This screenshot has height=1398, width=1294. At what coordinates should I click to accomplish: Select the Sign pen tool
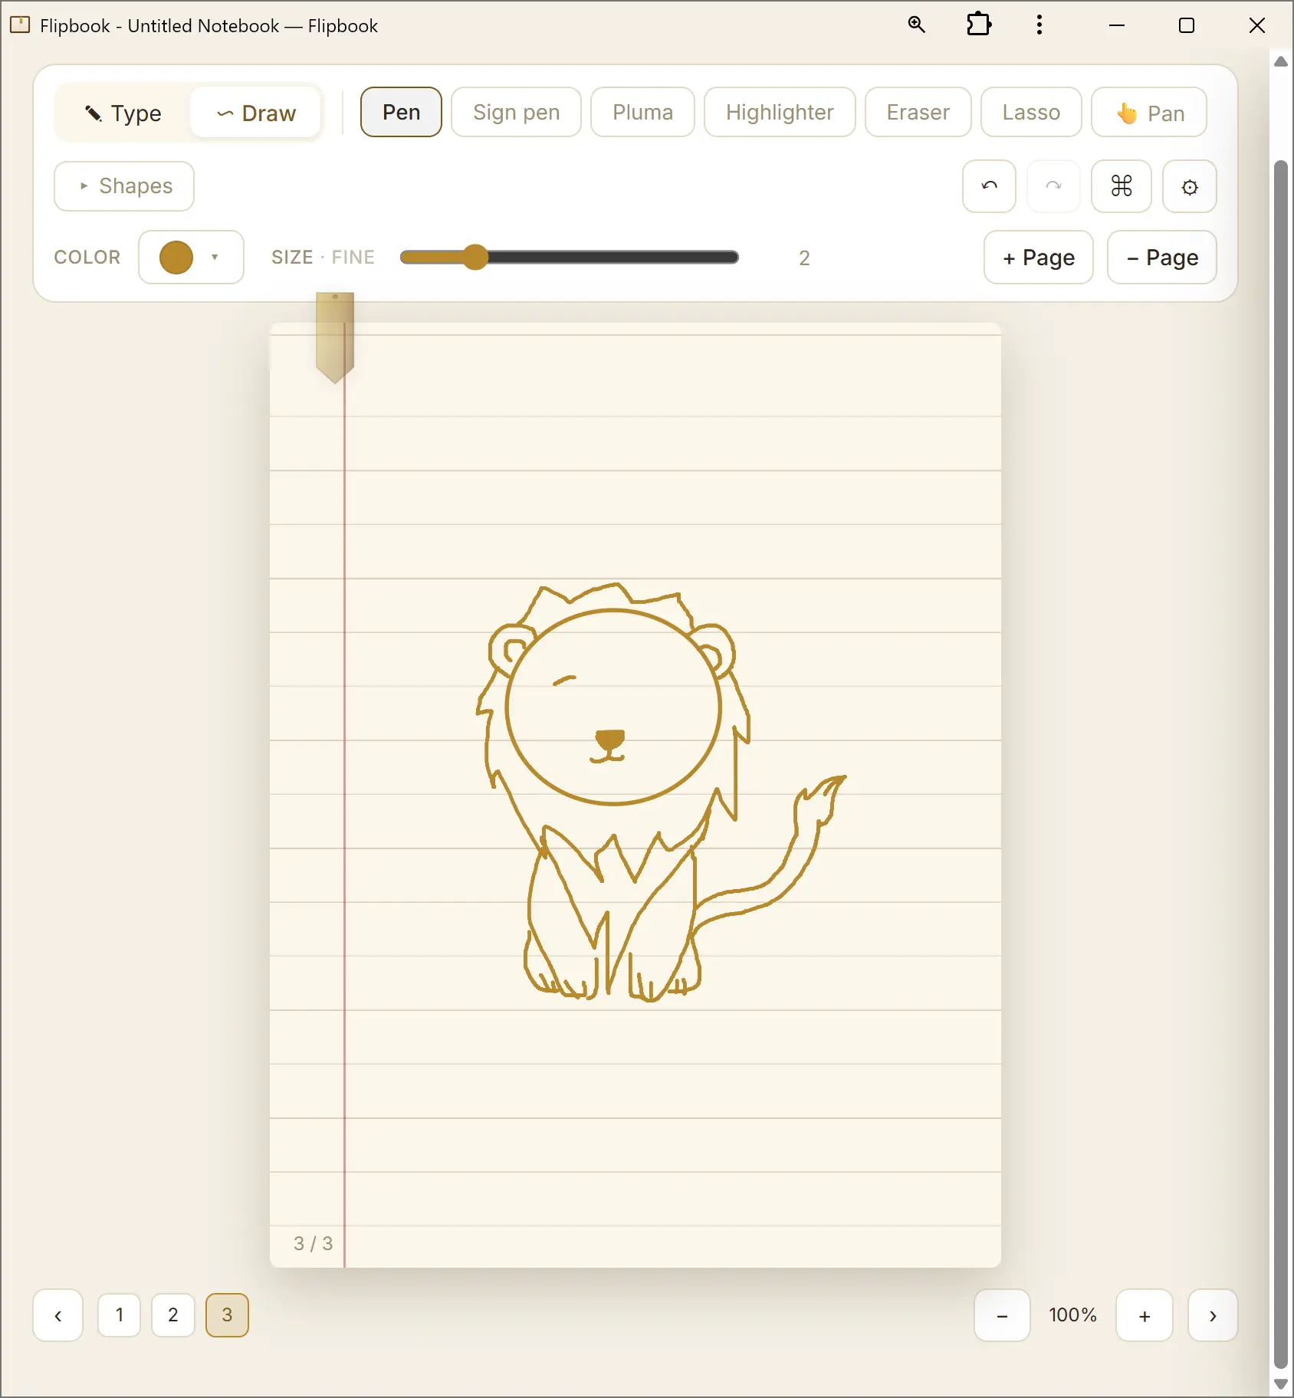(516, 112)
